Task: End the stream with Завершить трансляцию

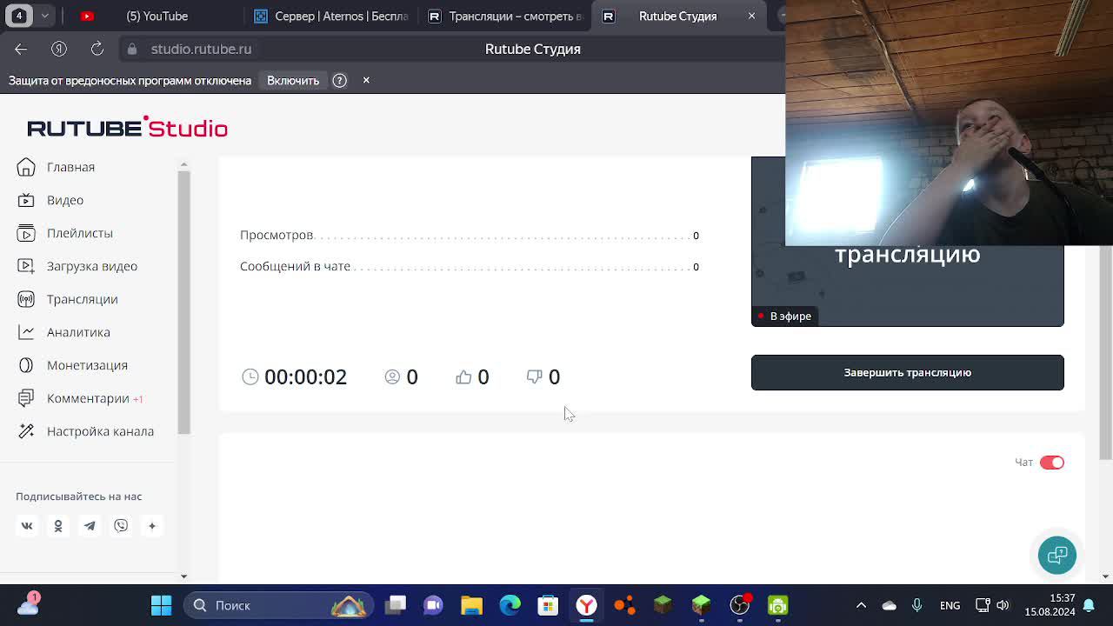Action: click(x=907, y=372)
